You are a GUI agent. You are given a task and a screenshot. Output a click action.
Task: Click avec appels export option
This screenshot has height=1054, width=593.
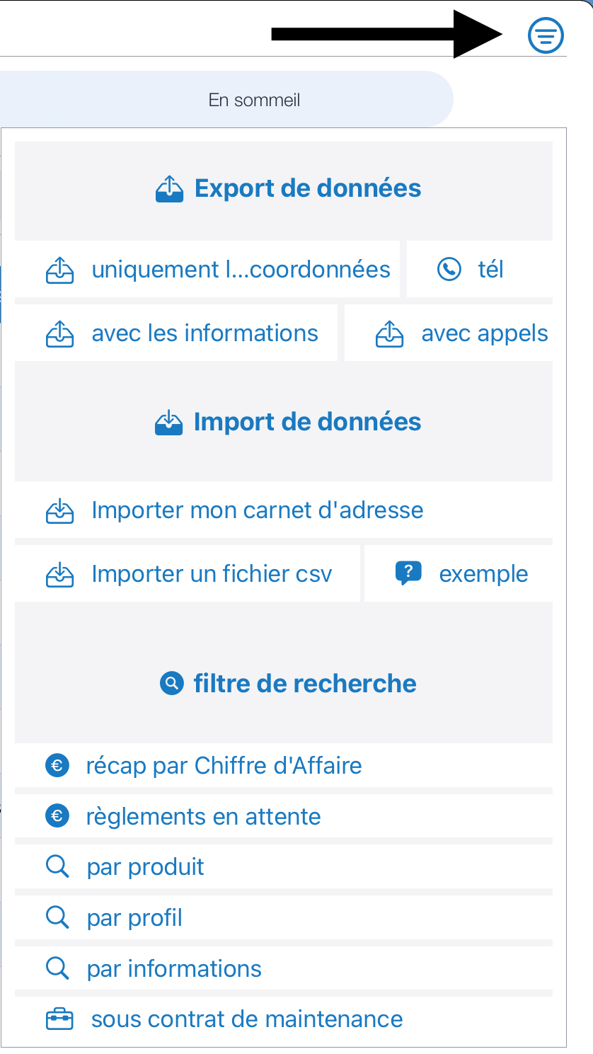pyautogui.click(x=484, y=333)
